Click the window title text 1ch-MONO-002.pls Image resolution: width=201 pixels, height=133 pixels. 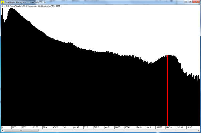37,2
